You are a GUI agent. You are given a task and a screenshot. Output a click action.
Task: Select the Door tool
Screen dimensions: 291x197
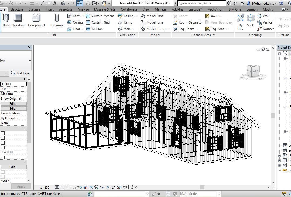coord(6,21)
